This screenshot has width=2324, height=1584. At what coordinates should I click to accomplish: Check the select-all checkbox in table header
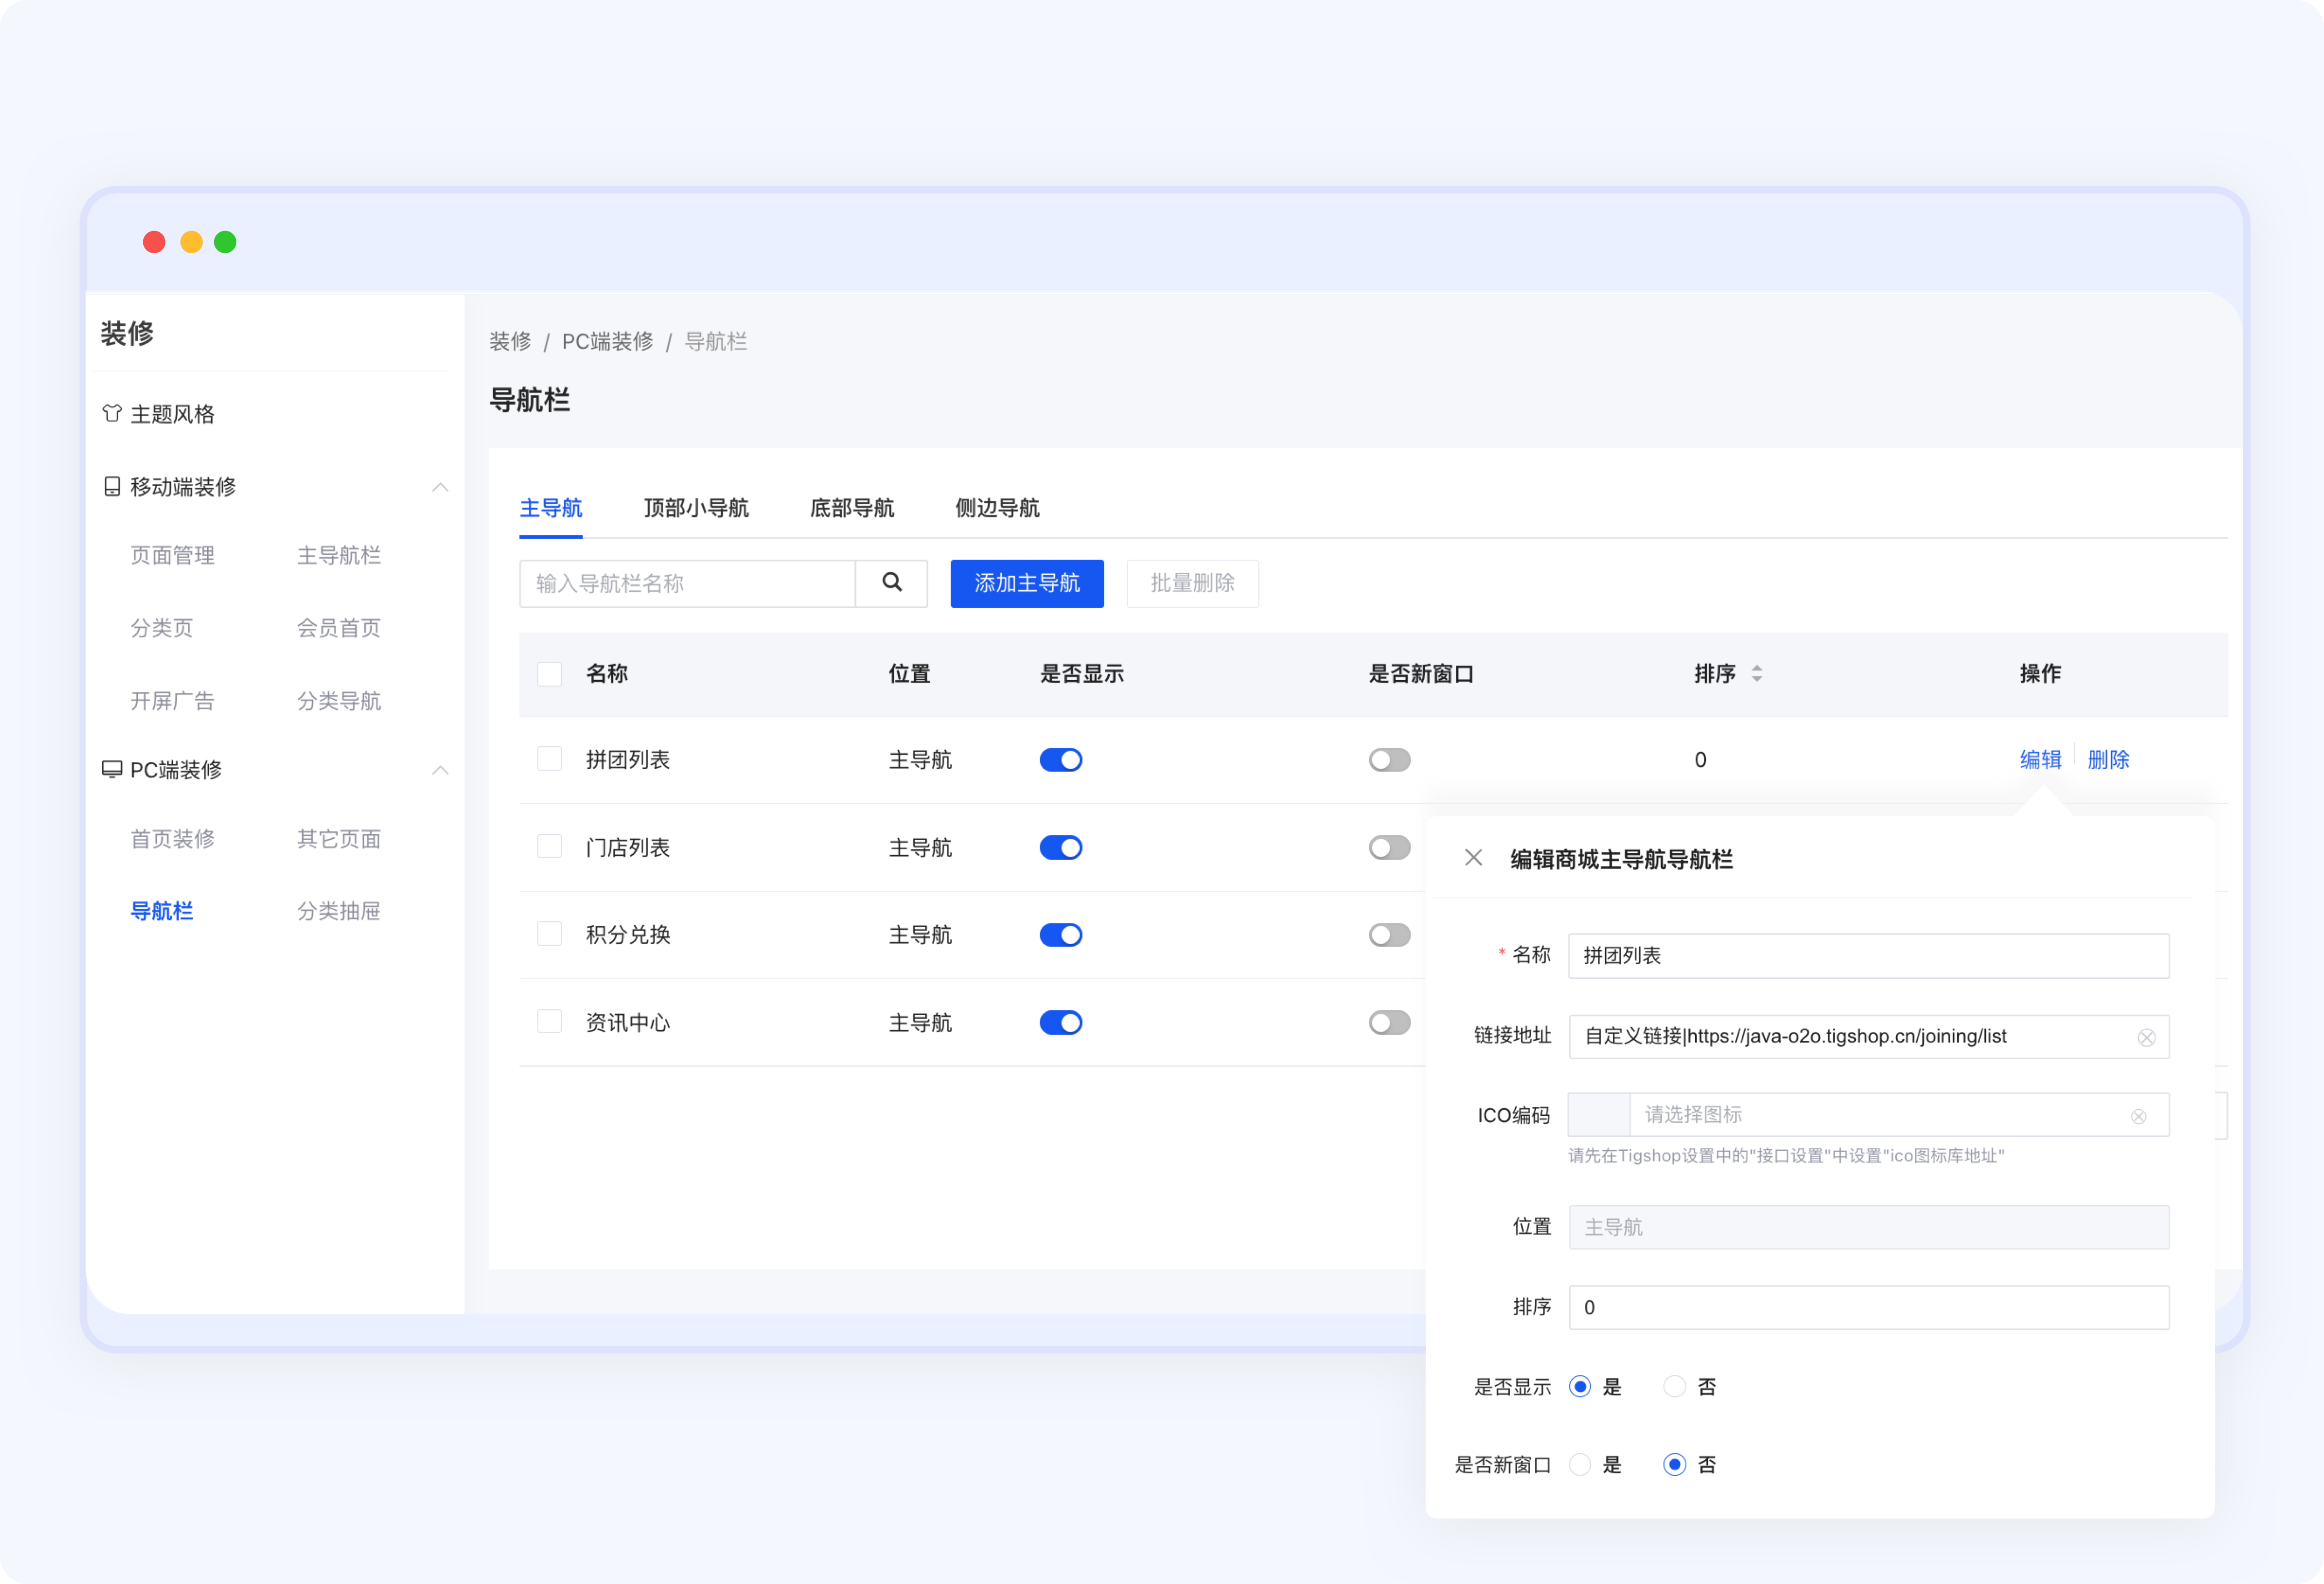[550, 673]
